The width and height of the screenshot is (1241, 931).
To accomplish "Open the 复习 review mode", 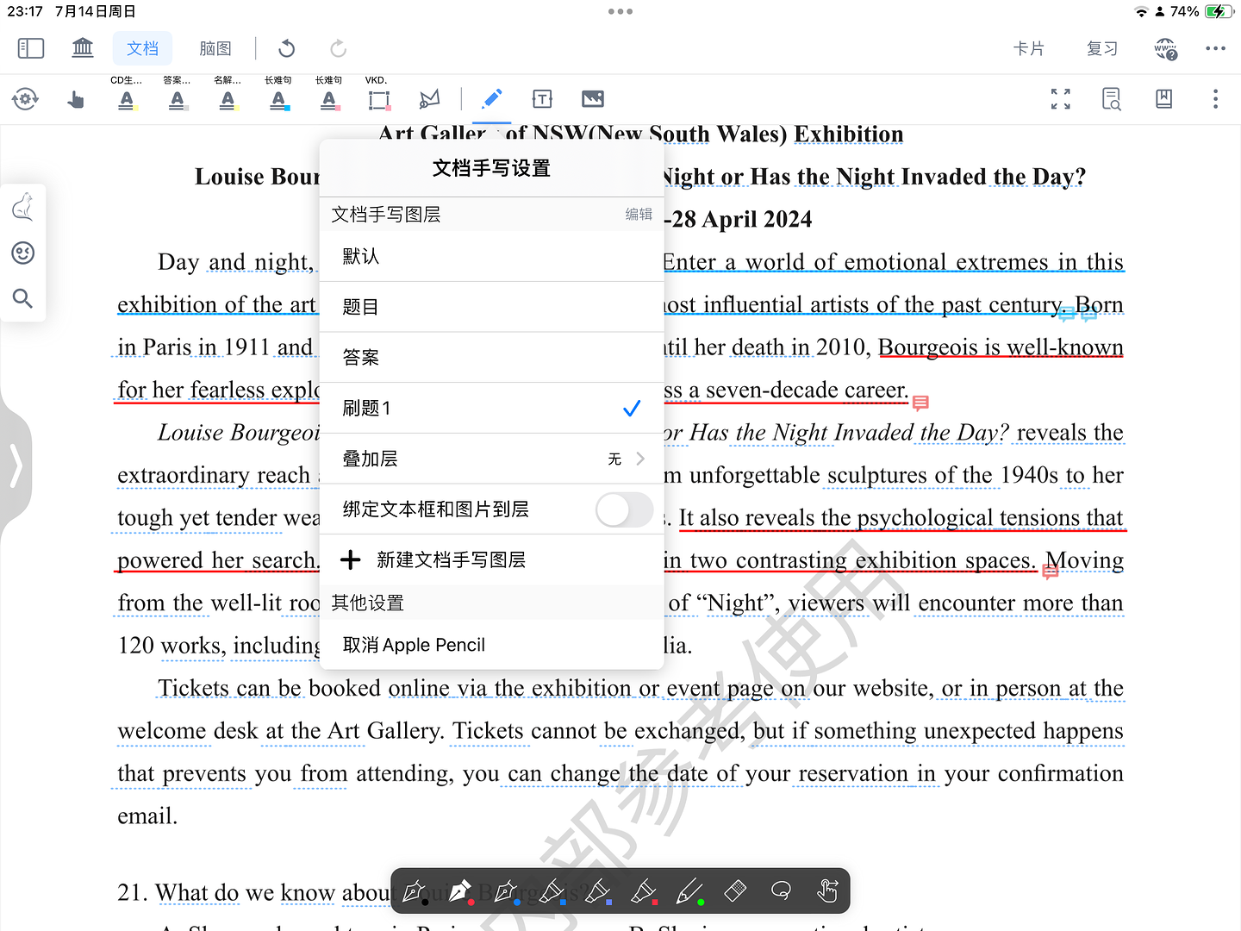I will point(1102,48).
